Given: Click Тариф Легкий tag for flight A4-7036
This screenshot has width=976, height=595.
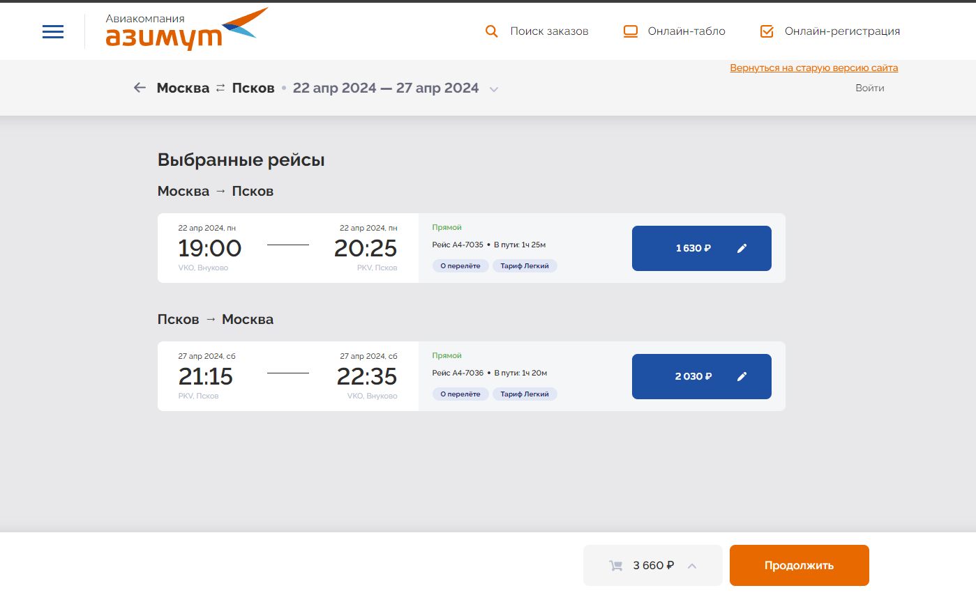Looking at the screenshot, I should coord(525,394).
